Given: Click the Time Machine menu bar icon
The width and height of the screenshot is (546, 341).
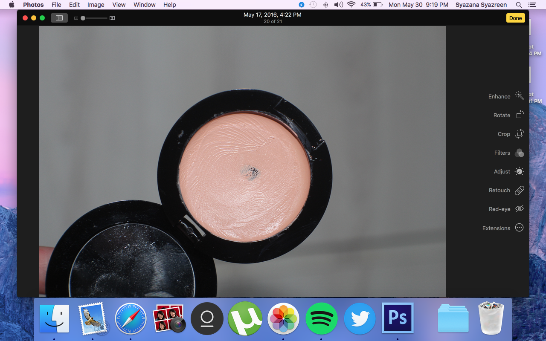Looking at the screenshot, I should tap(313, 5).
